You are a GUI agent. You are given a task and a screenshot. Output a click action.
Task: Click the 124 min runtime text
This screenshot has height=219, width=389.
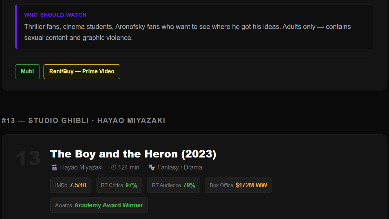[128, 167]
